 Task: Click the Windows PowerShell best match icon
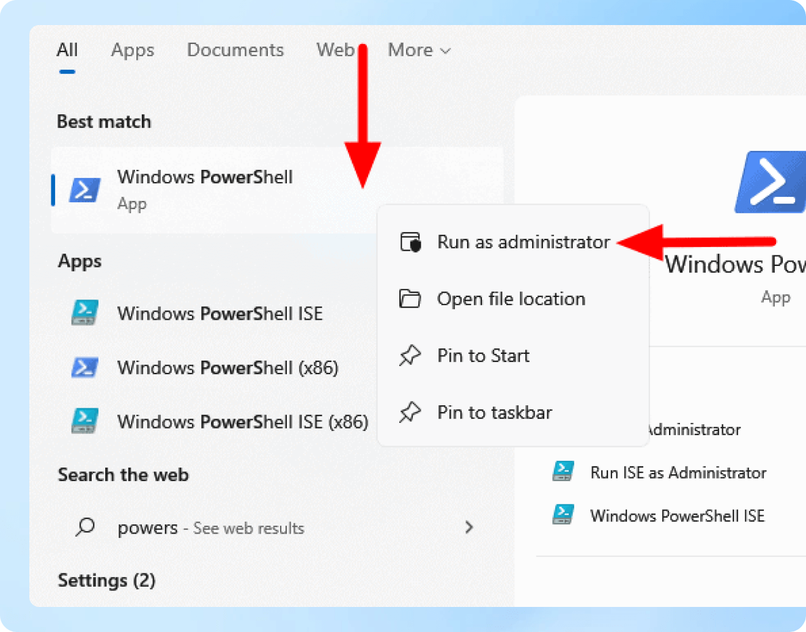click(x=85, y=190)
